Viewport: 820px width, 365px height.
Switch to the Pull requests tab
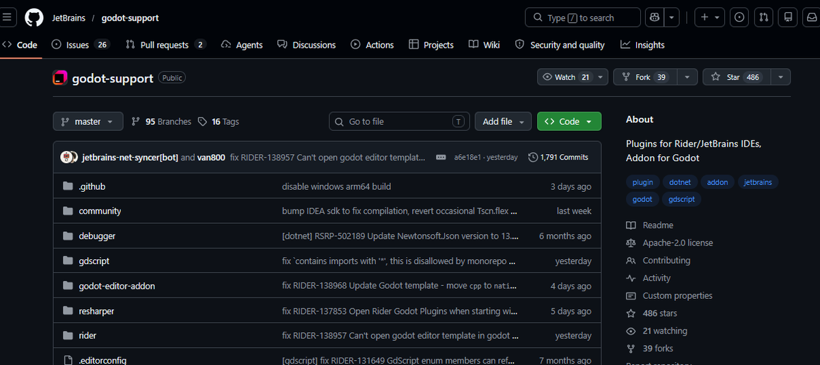165,45
